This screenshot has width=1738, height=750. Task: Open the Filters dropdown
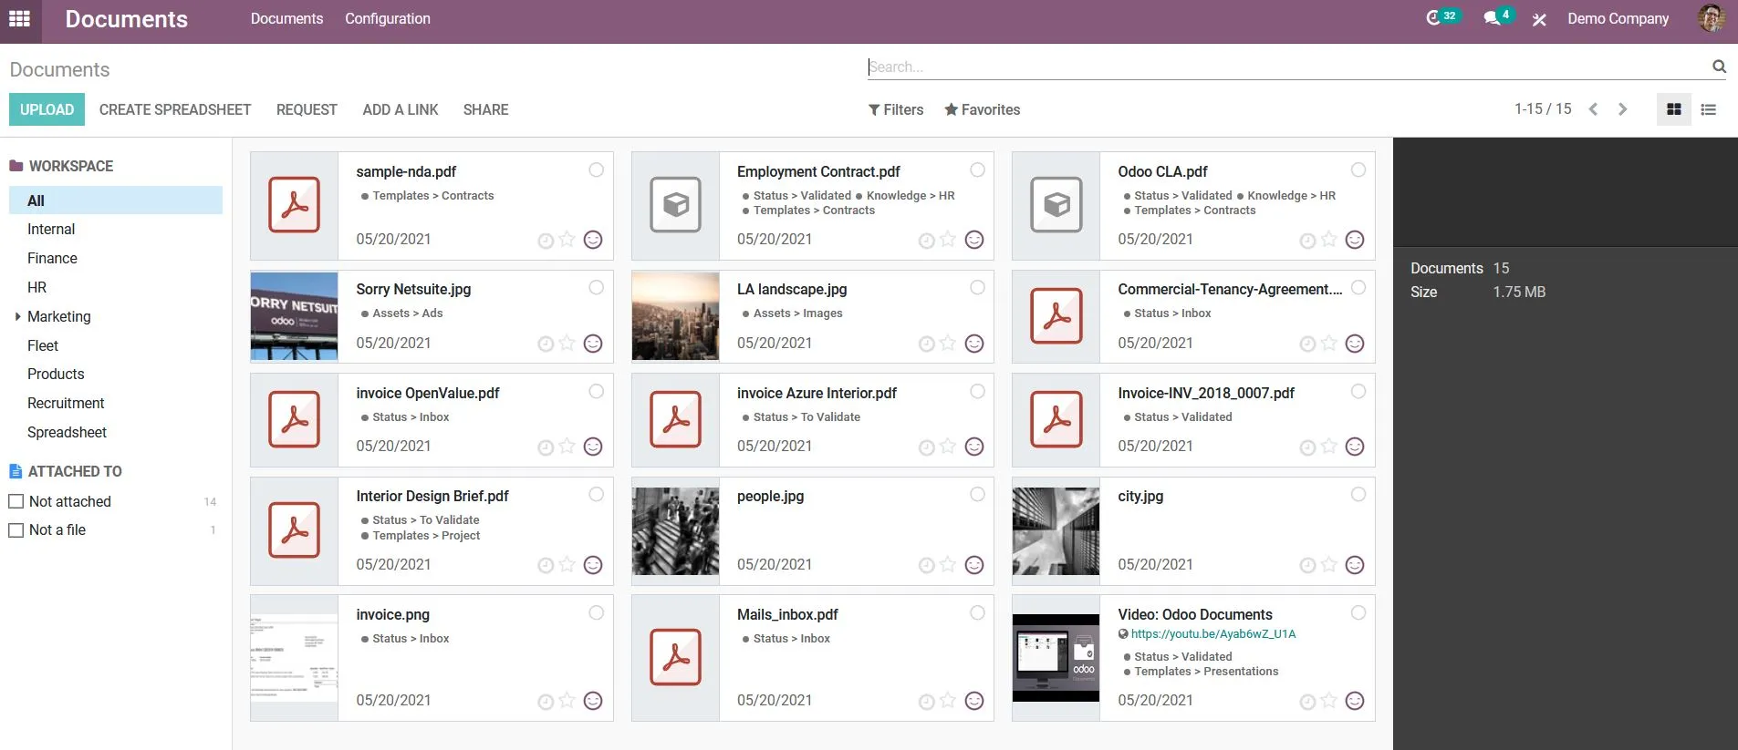[x=896, y=109]
